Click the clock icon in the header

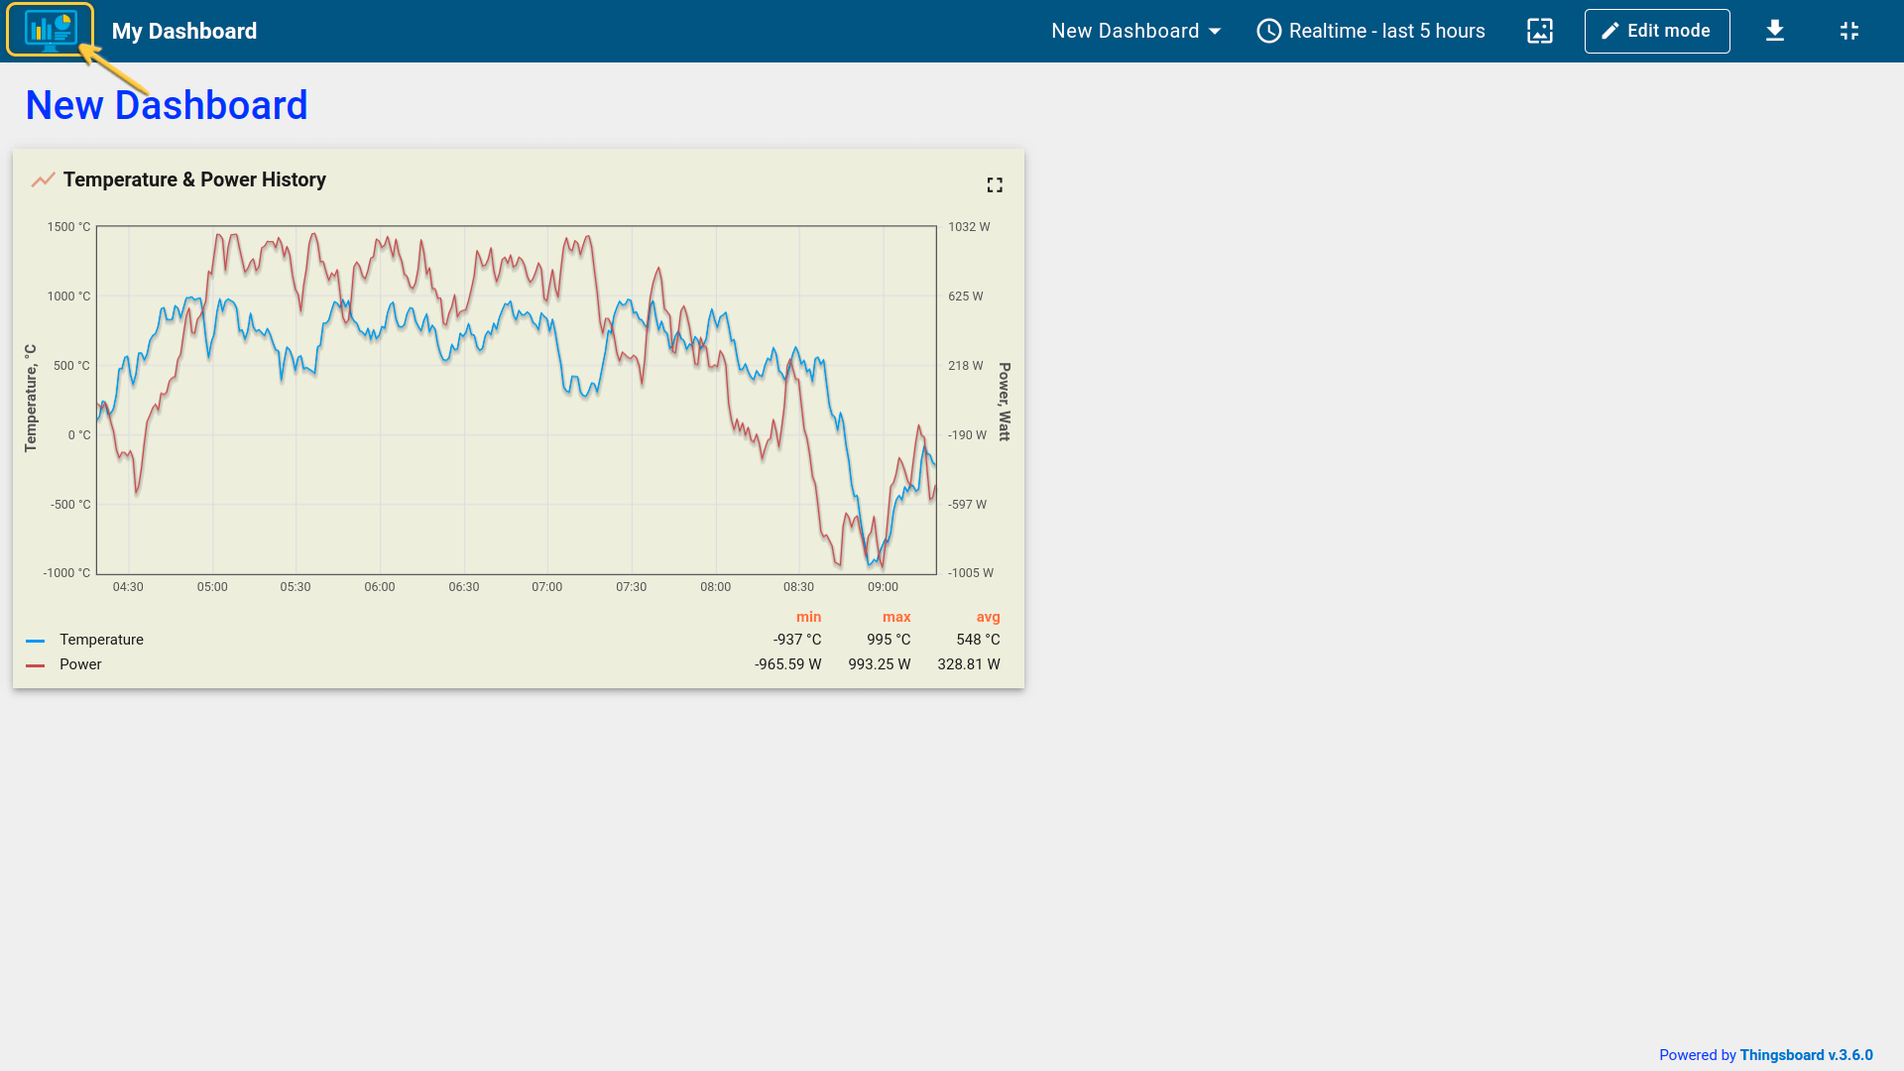tap(1268, 31)
